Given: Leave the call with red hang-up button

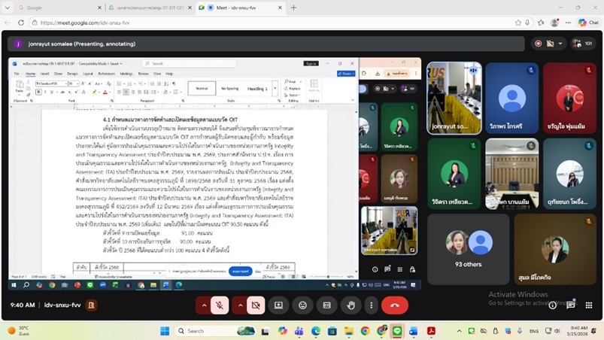Looking at the screenshot, I should [x=395, y=305].
